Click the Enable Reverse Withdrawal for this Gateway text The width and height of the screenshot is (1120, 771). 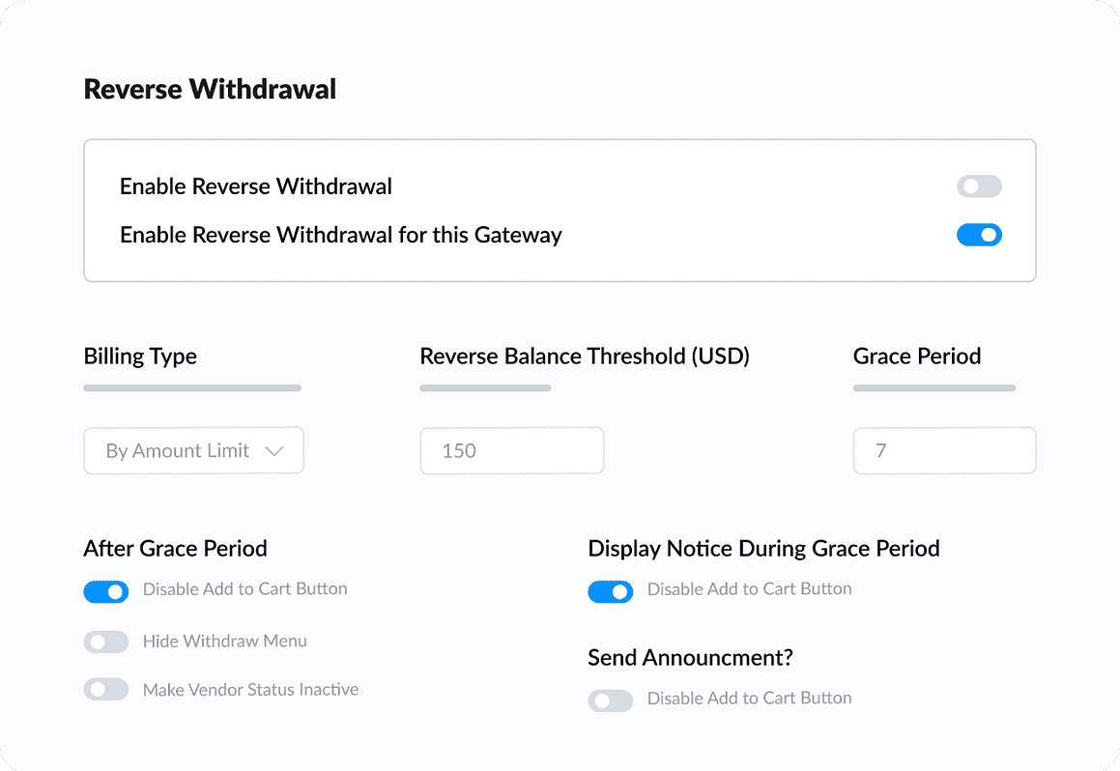coord(340,235)
